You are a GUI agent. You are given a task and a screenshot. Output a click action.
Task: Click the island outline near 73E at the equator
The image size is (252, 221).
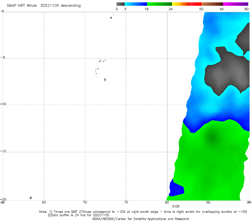[x=111, y=18]
